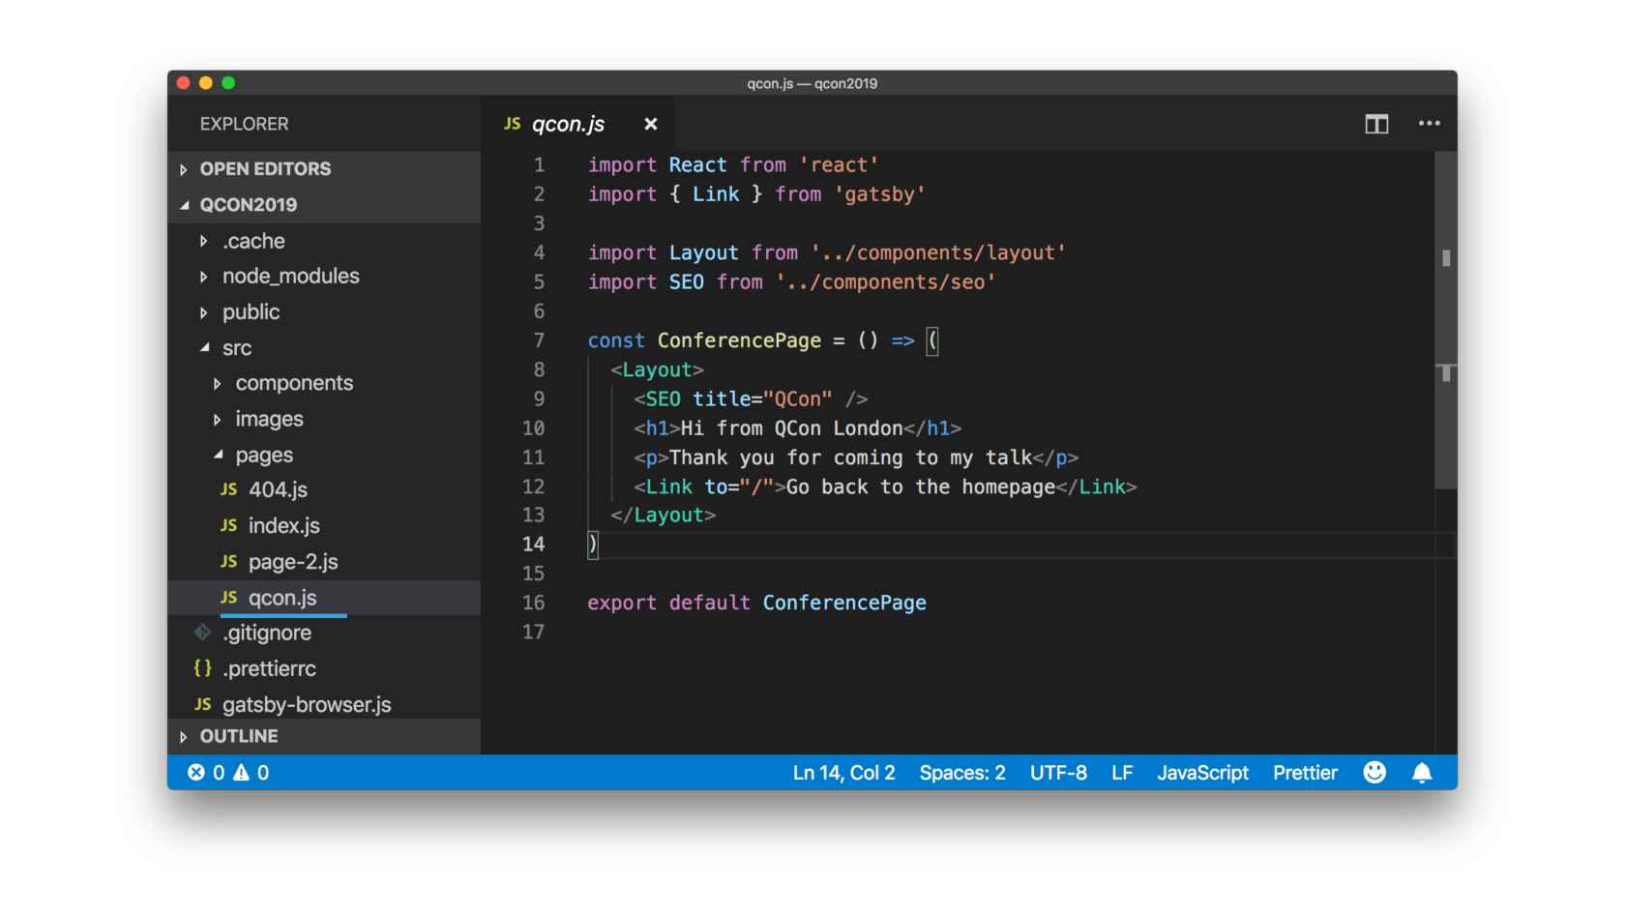Change end-of-line sequence via LF
This screenshot has width=1625, height=914.
coord(1122,772)
